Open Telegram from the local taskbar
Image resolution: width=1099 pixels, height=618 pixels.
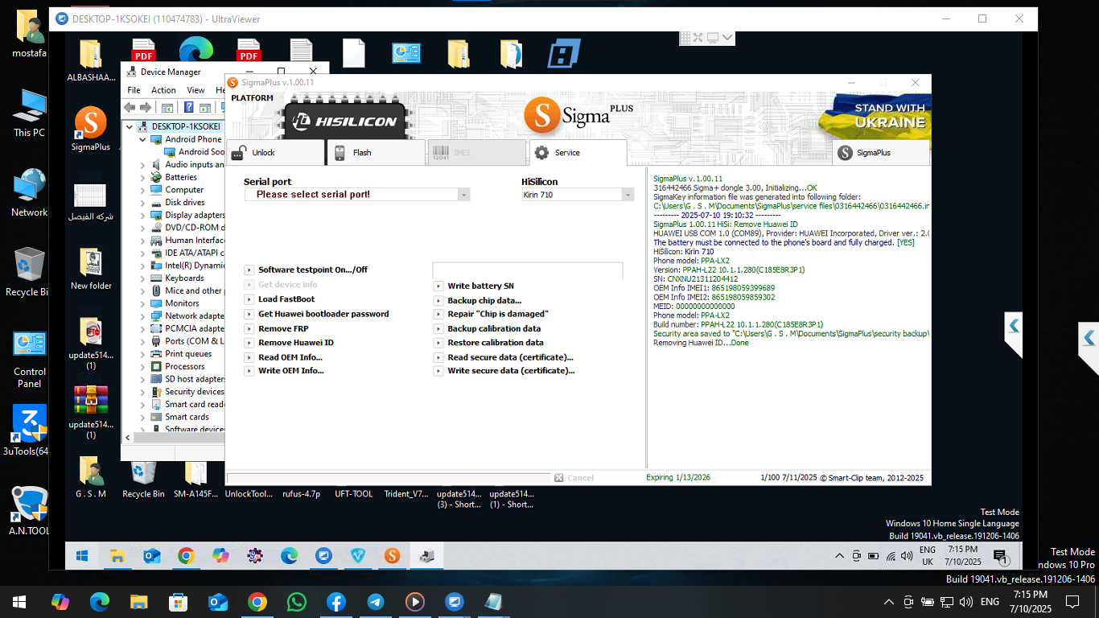pyautogui.click(x=376, y=601)
